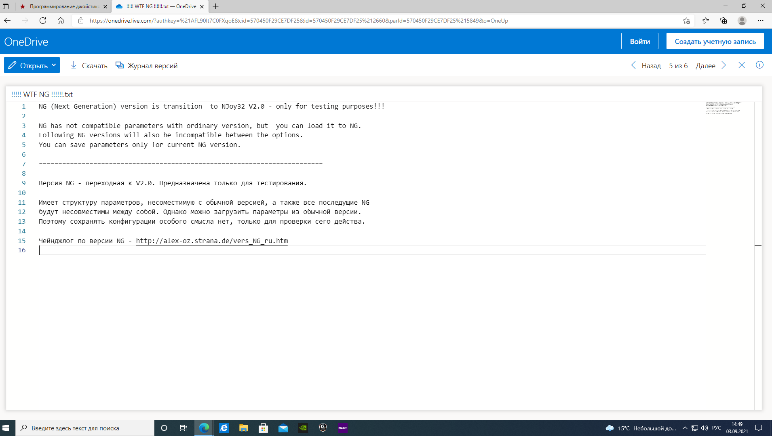Image resolution: width=772 pixels, height=436 pixels.
Task: Click the Windows taskbar search field
Action: click(x=85, y=428)
